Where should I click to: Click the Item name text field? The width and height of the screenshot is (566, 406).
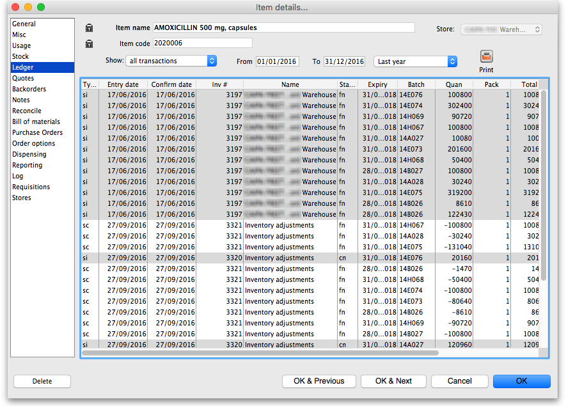pyautogui.click(x=283, y=27)
